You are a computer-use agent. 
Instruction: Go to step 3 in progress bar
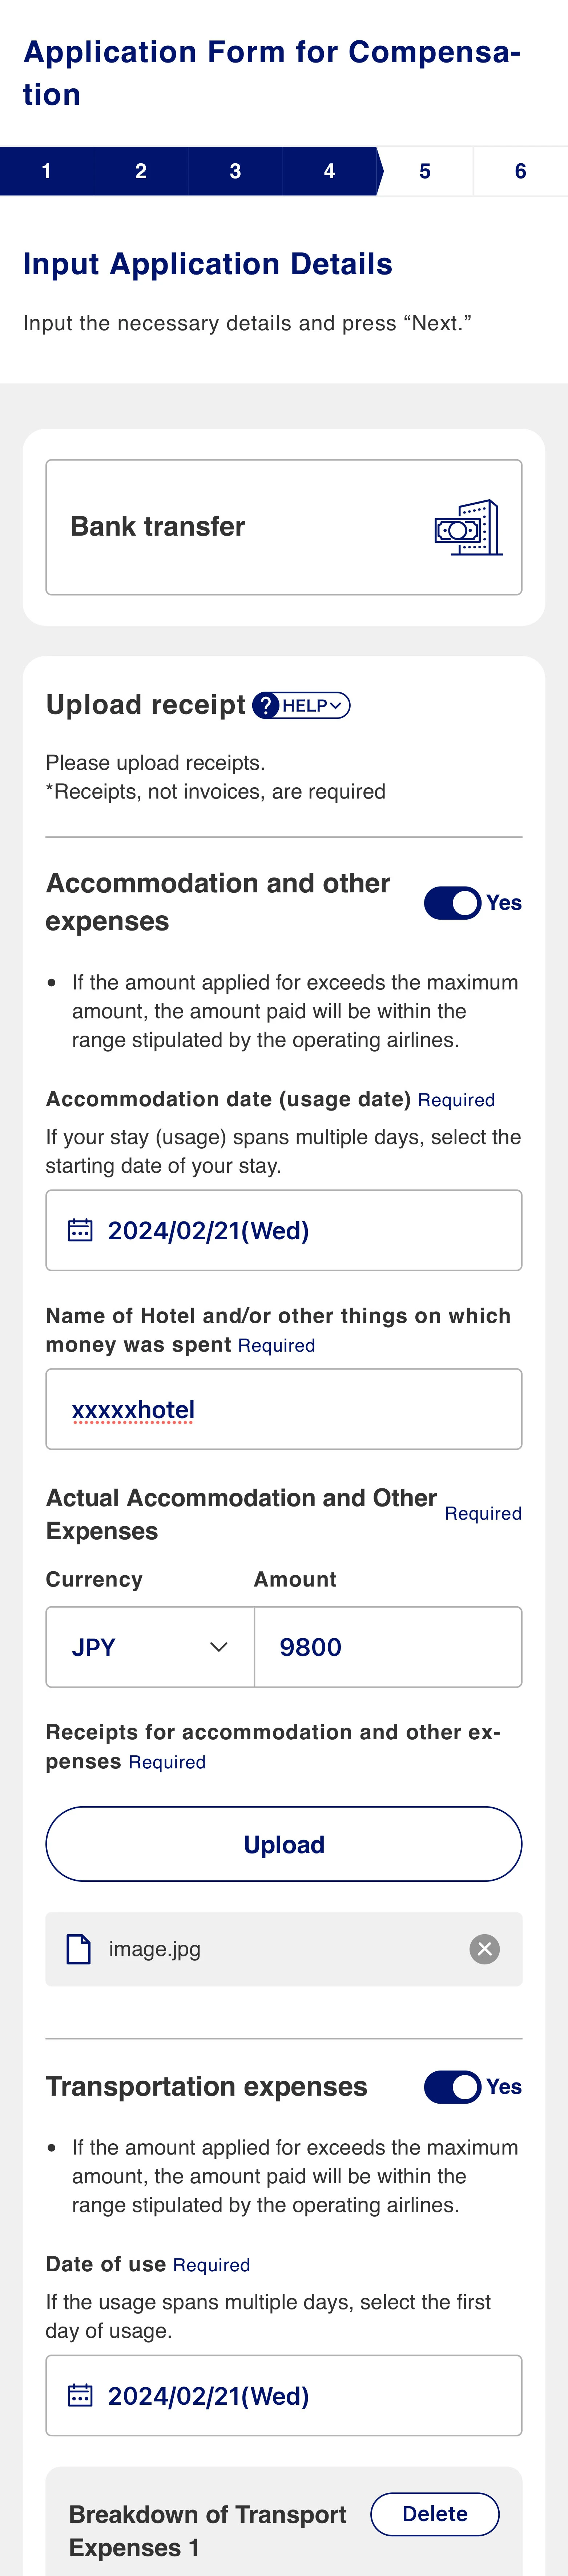(x=235, y=171)
